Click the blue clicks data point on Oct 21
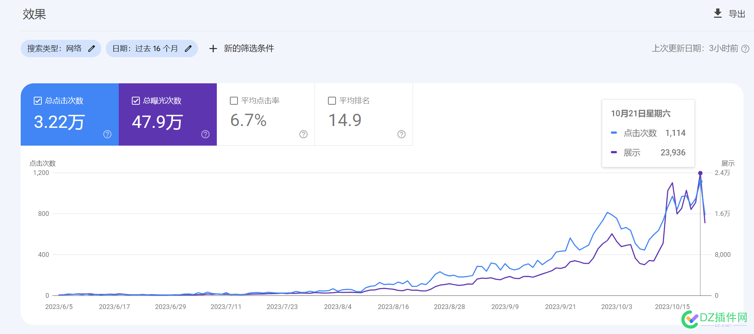This screenshot has height=334, width=754. click(x=700, y=182)
